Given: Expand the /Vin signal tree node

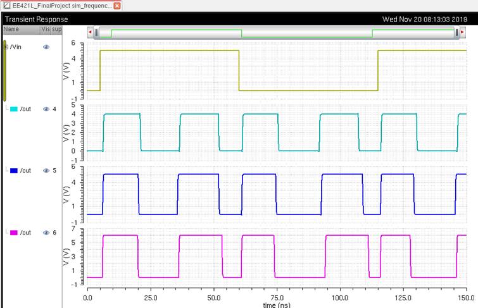Looking at the screenshot, I should click(x=6, y=47).
